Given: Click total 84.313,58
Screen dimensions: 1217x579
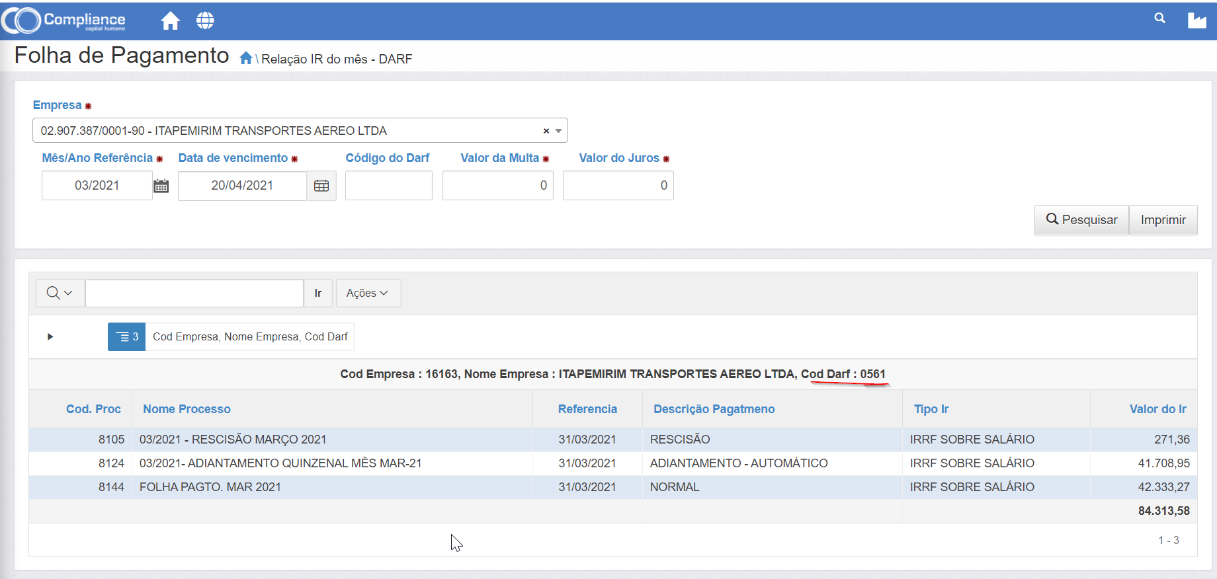Looking at the screenshot, I should 1164,511.
